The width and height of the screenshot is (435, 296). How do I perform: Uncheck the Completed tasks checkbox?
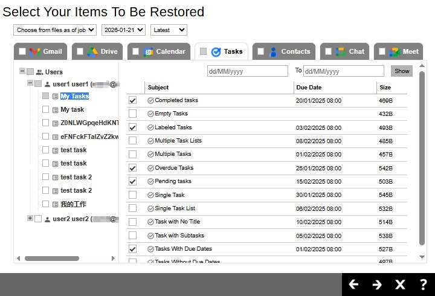[133, 100]
